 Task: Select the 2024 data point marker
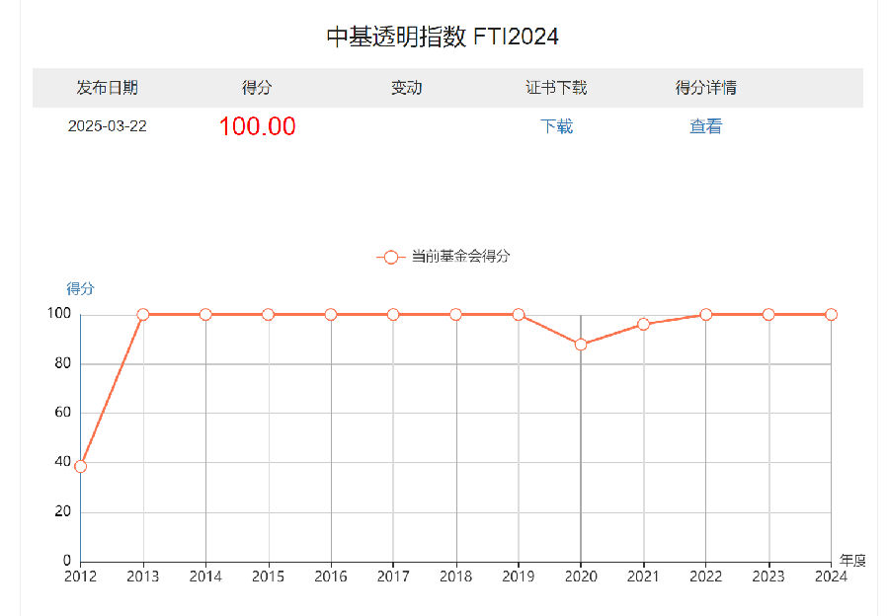point(831,314)
